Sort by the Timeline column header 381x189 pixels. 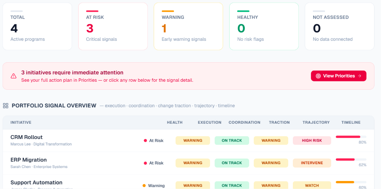tap(351, 123)
